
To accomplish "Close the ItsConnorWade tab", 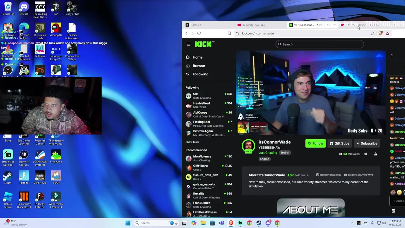I will click(335, 25).
